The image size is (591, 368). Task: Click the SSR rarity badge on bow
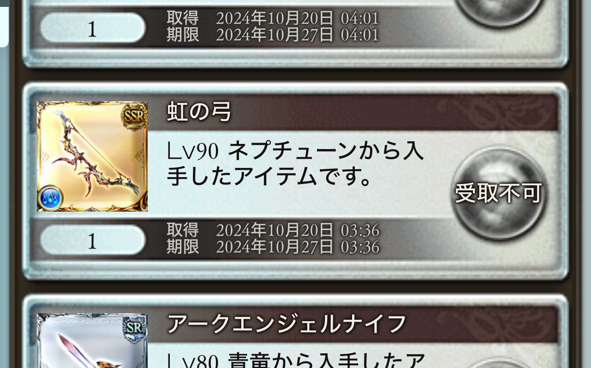point(134,116)
